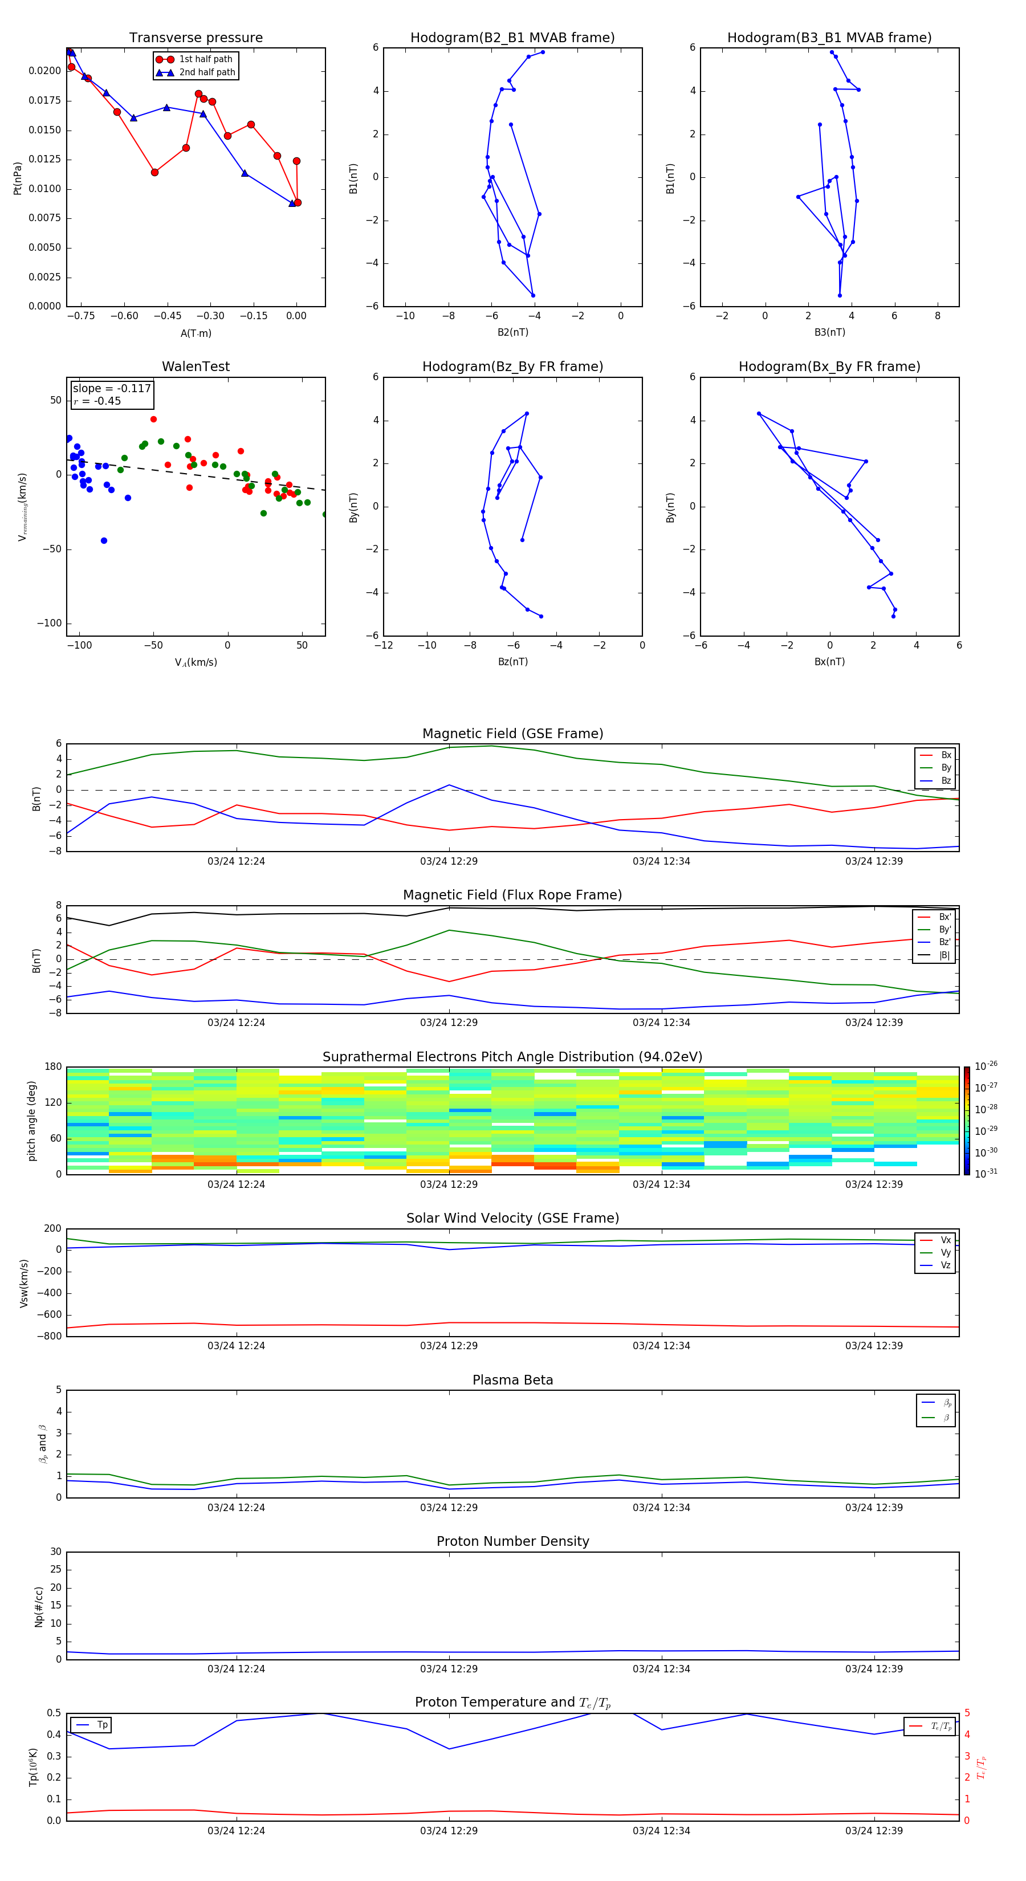Click 'By' in the GSE field legend
This screenshot has width=1026, height=1881.
(946, 768)
